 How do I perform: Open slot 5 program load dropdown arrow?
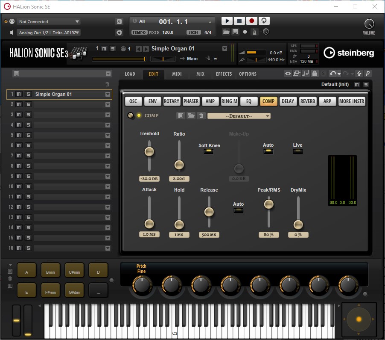pos(108,135)
